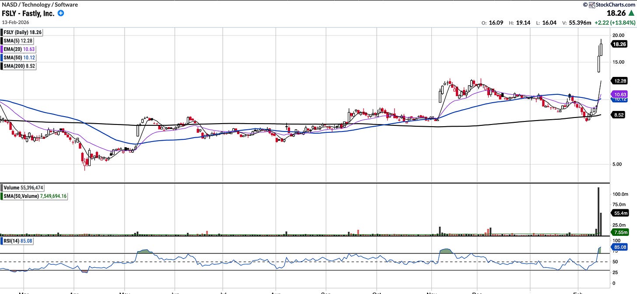Click the volume value V: 55.396m

point(577,23)
